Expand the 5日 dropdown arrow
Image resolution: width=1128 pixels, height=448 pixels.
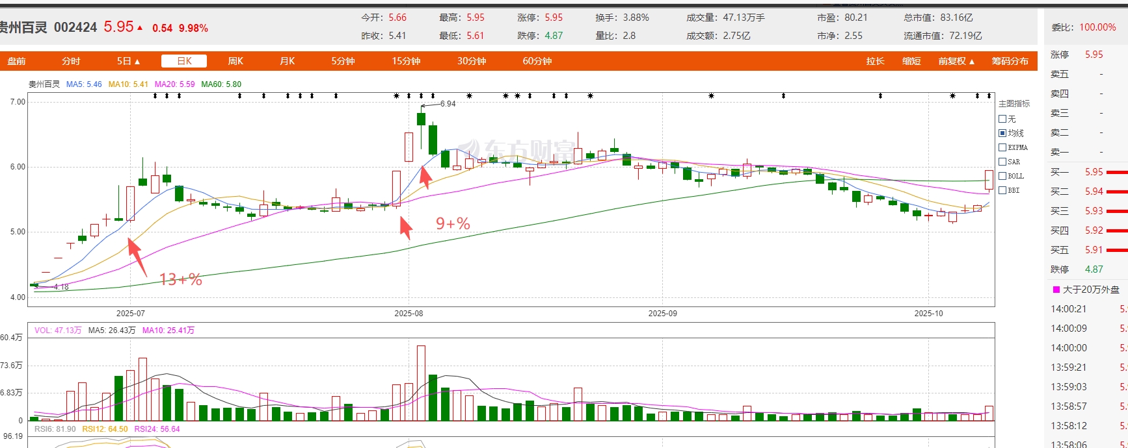point(137,61)
